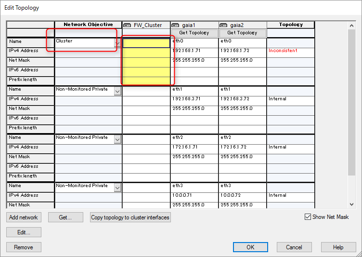Click FW_Cluster Name cell in eth1 row
This screenshot has width=362, height=257.
pos(146,91)
